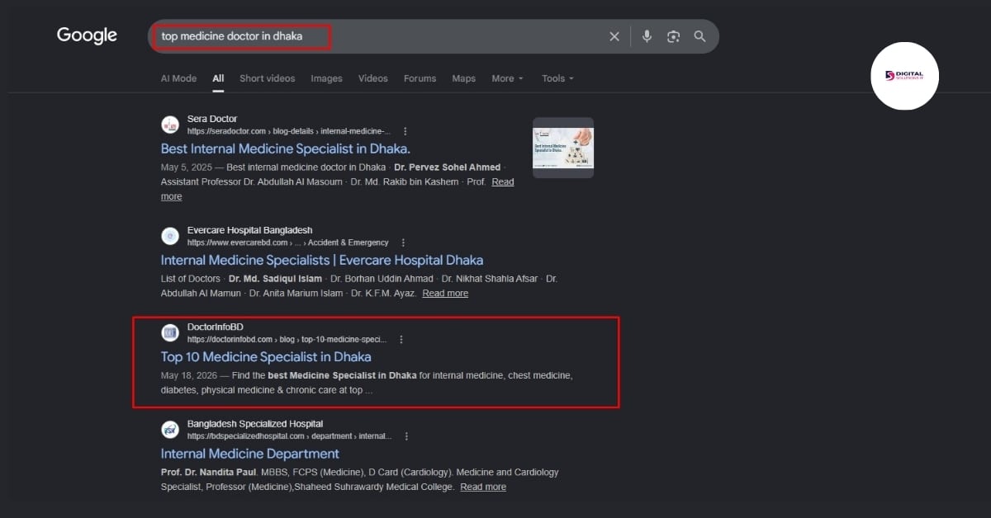Click the www.evercarebd.com URL breadcrumb
Viewport: 991px width, 518px height.
[x=288, y=243]
